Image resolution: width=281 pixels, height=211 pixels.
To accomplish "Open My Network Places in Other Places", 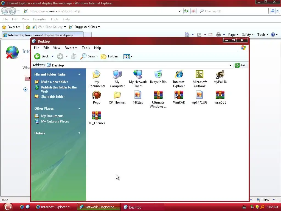I will coord(55,121).
